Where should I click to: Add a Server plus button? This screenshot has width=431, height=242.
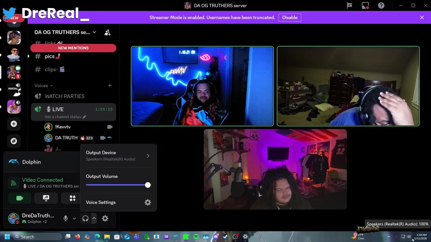(x=14, y=124)
